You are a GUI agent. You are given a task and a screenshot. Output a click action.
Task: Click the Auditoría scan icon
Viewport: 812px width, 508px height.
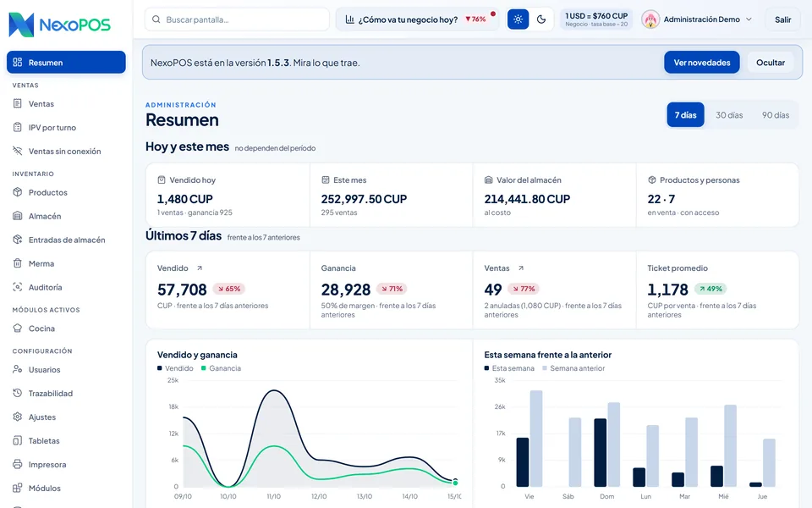[x=18, y=287]
